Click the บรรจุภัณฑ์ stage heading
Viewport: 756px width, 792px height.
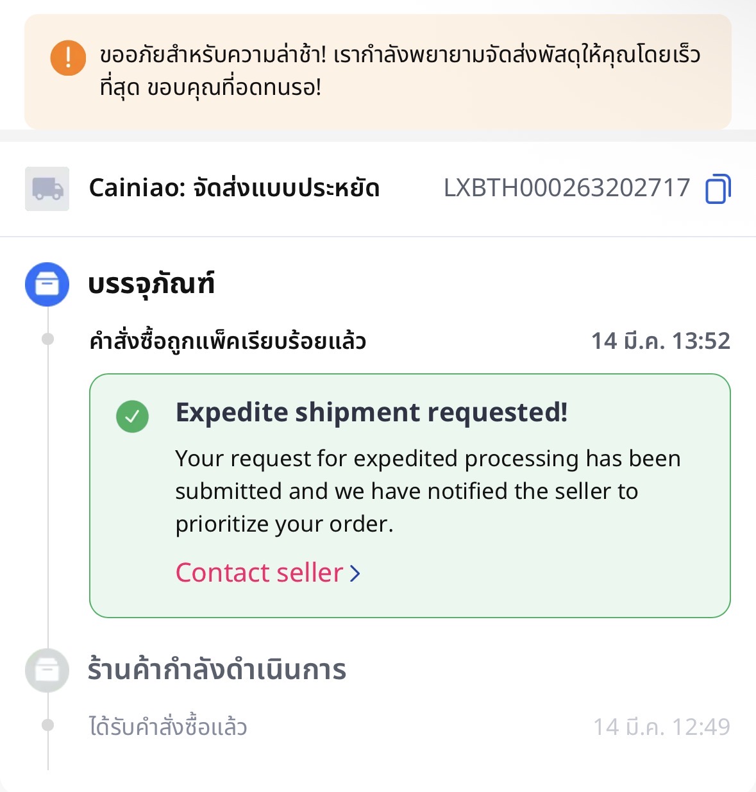click(x=151, y=283)
